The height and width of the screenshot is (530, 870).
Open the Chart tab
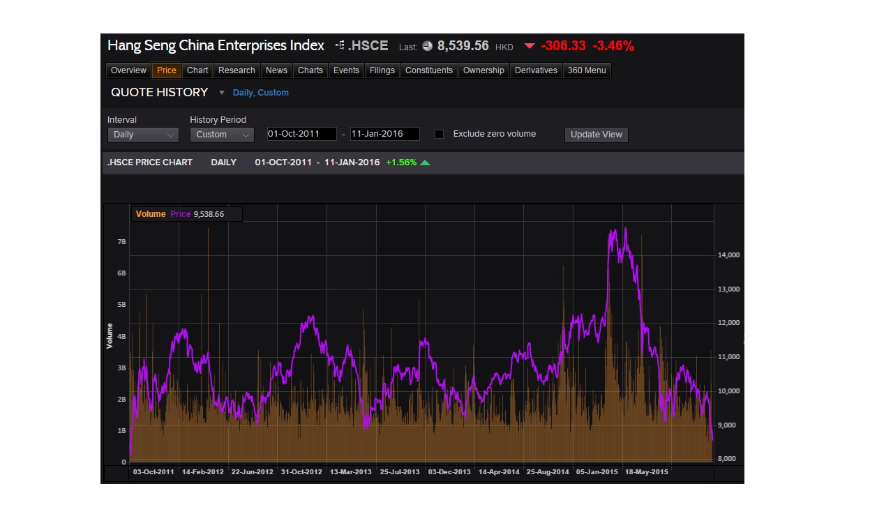pyautogui.click(x=197, y=70)
